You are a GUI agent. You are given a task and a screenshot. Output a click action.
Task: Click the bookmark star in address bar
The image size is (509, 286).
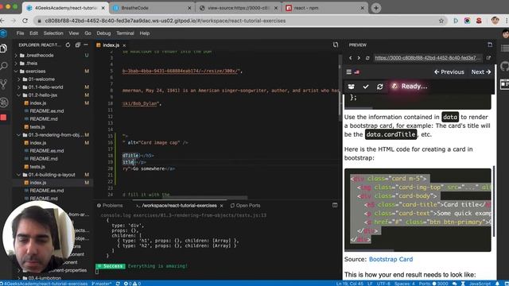[x=441, y=21]
